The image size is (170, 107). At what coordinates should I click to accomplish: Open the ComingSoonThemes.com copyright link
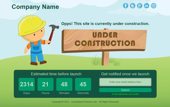point(84,102)
